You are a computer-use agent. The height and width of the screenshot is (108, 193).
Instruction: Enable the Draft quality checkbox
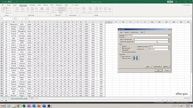click(121, 50)
